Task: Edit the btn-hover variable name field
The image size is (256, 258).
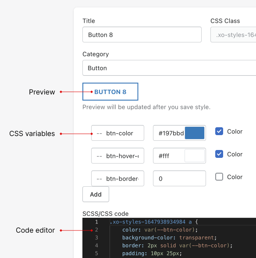Action: (117, 156)
